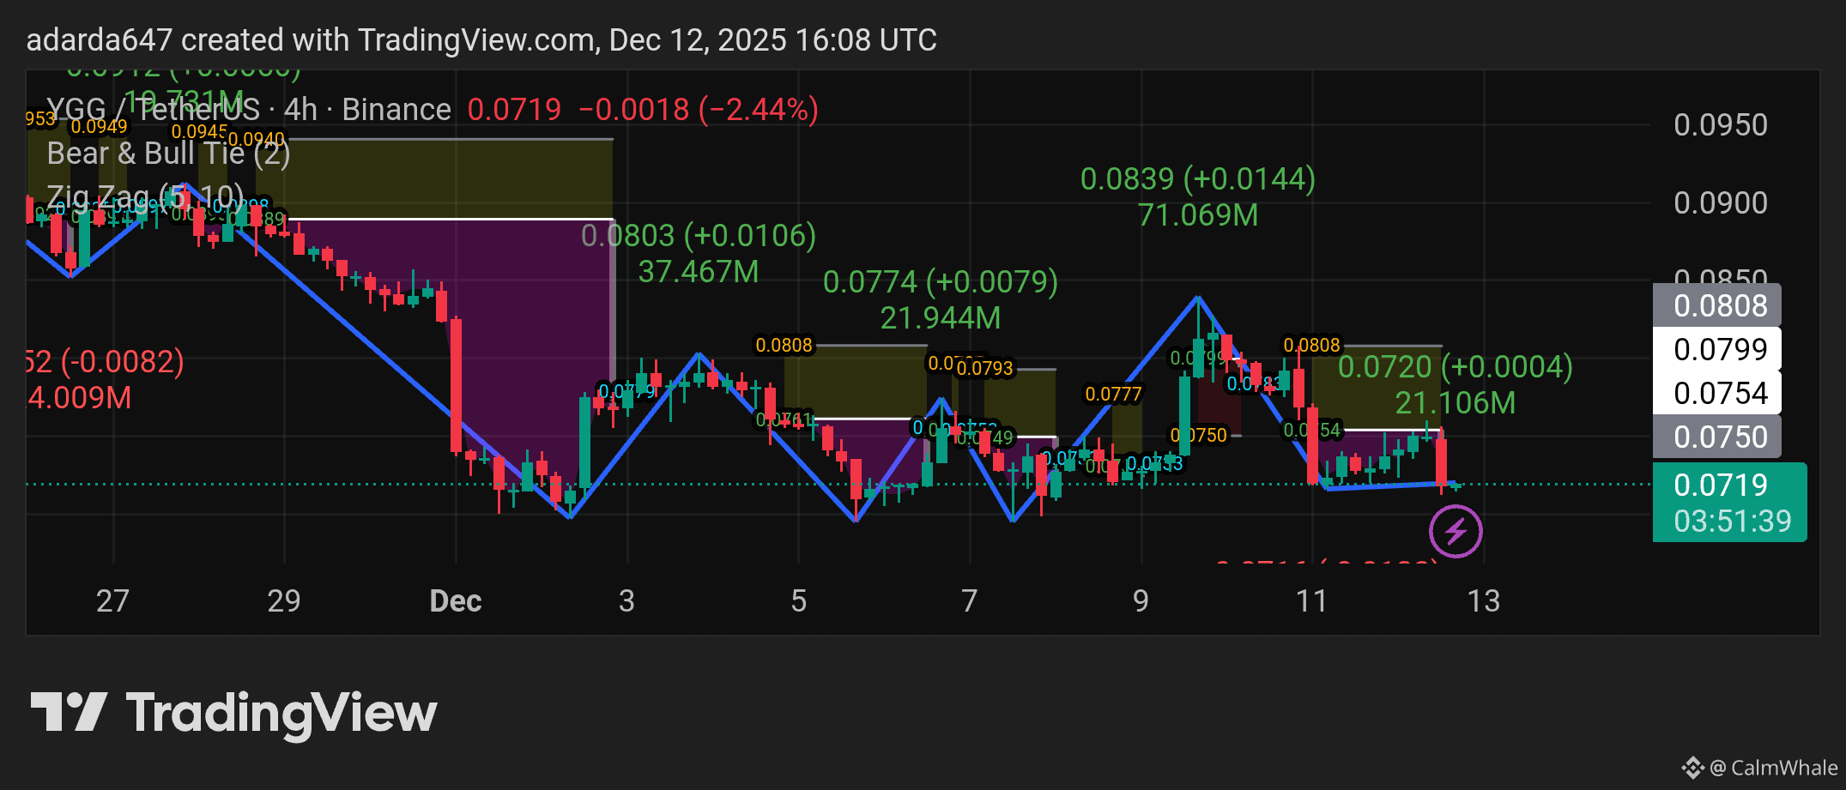1846x790 pixels.
Task: Click the 0.0950 price scale label
Action: (1721, 125)
